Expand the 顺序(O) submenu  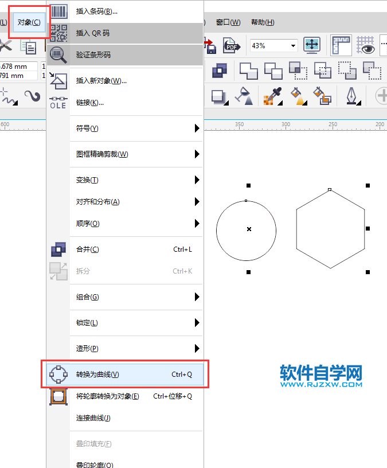[x=125, y=224]
